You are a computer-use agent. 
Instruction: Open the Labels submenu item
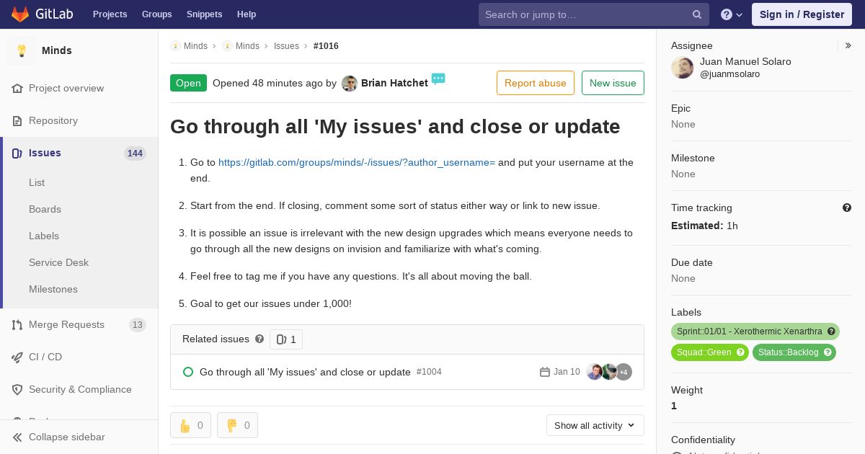coord(44,236)
